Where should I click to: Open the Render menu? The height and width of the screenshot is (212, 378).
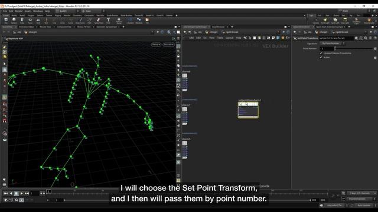pos(18,11)
